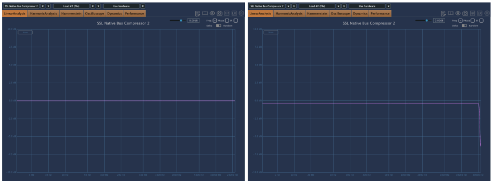The width and height of the screenshot is (493, 183).
Task: Click the 1|2 compare icon in left window
Action: [x=227, y=13]
